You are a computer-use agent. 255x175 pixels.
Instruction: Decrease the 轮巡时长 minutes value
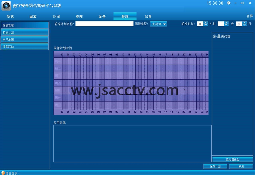(x=226, y=25)
